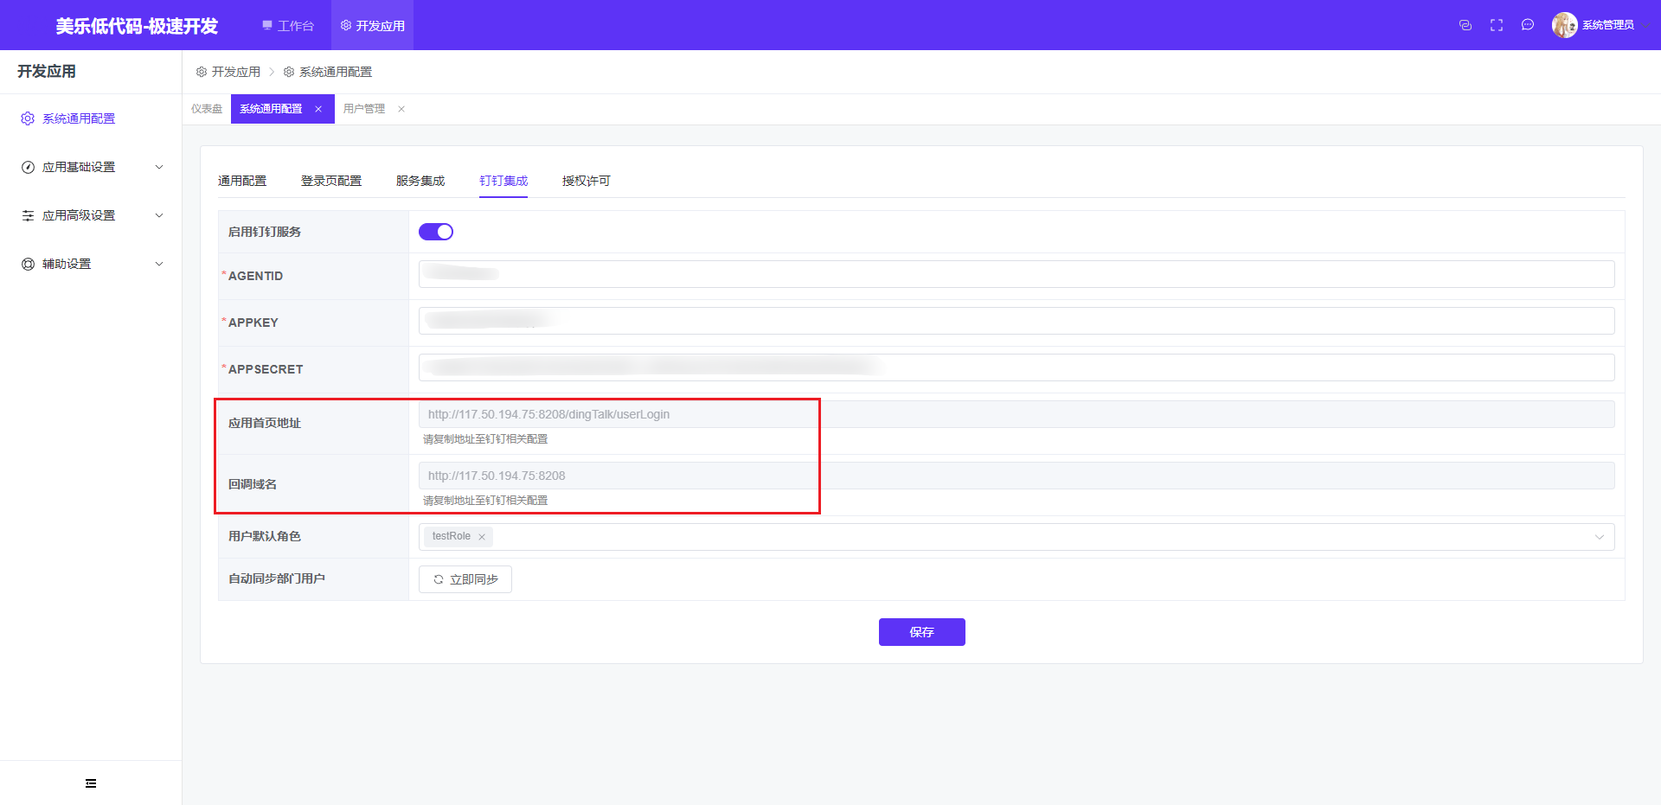Image resolution: width=1661 pixels, height=805 pixels.
Task: Click the 开发应用 sidebar heading
Action: point(47,72)
